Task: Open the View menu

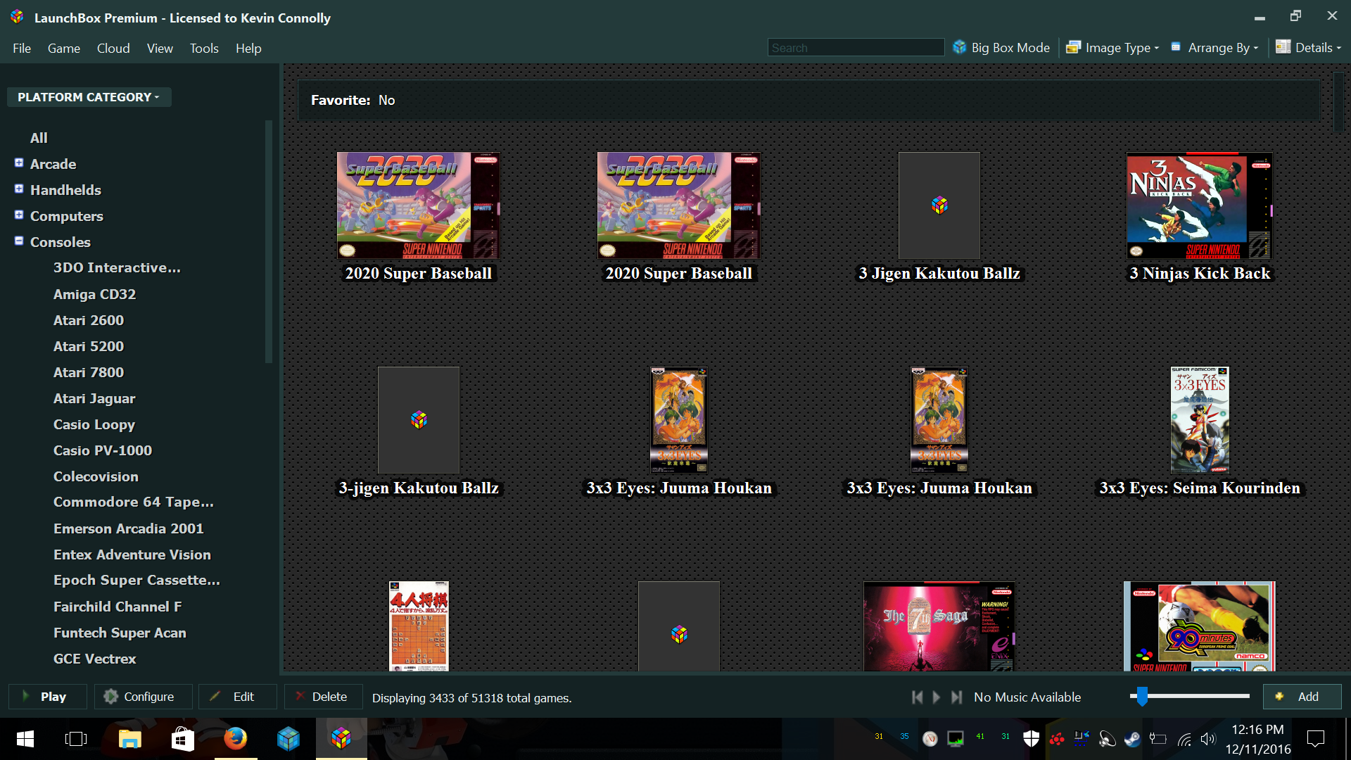Action: point(160,48)
